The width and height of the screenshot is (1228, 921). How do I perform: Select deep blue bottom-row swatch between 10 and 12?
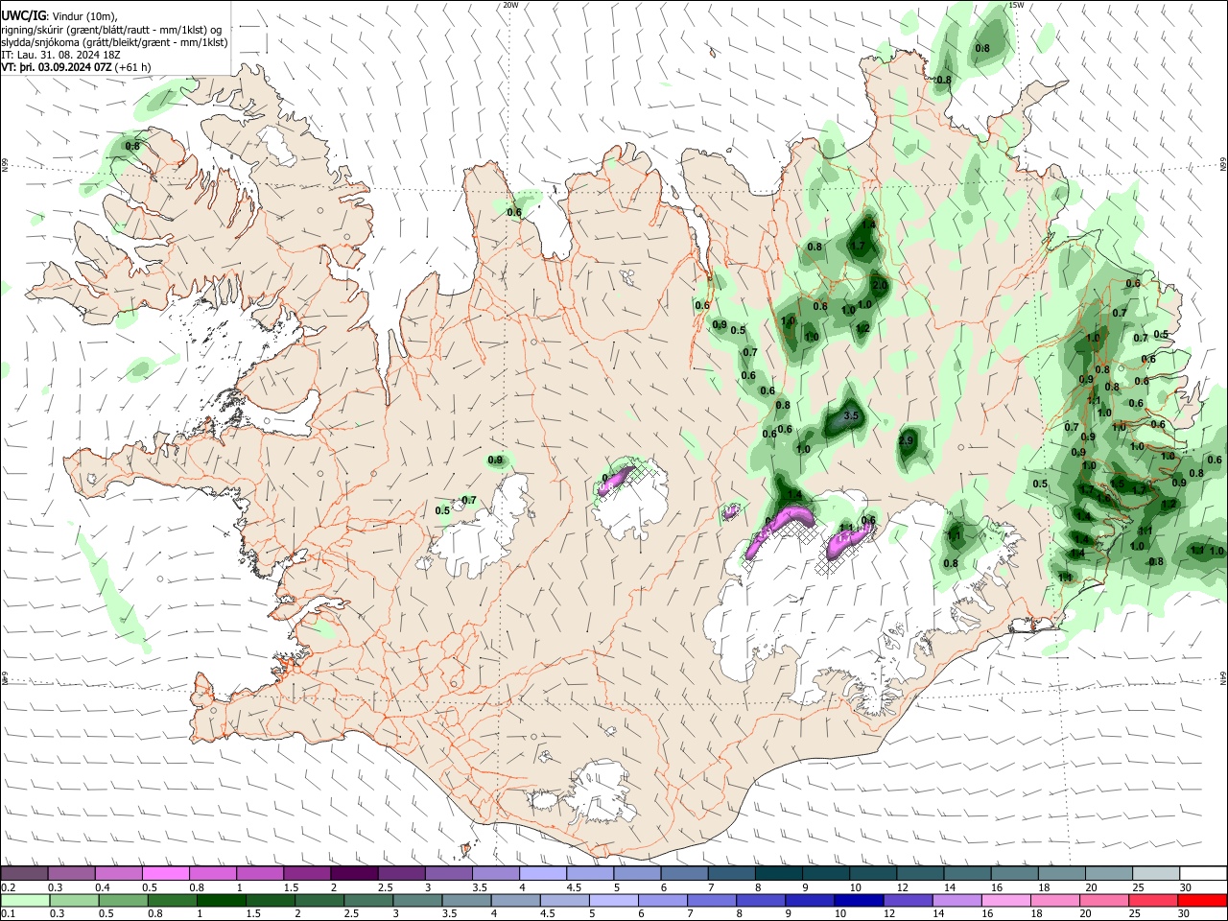pyautogui.click(x=860, y=900)
